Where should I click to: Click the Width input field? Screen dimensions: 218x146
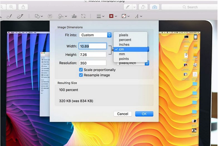pyautogui.click(x=93, y=46)
